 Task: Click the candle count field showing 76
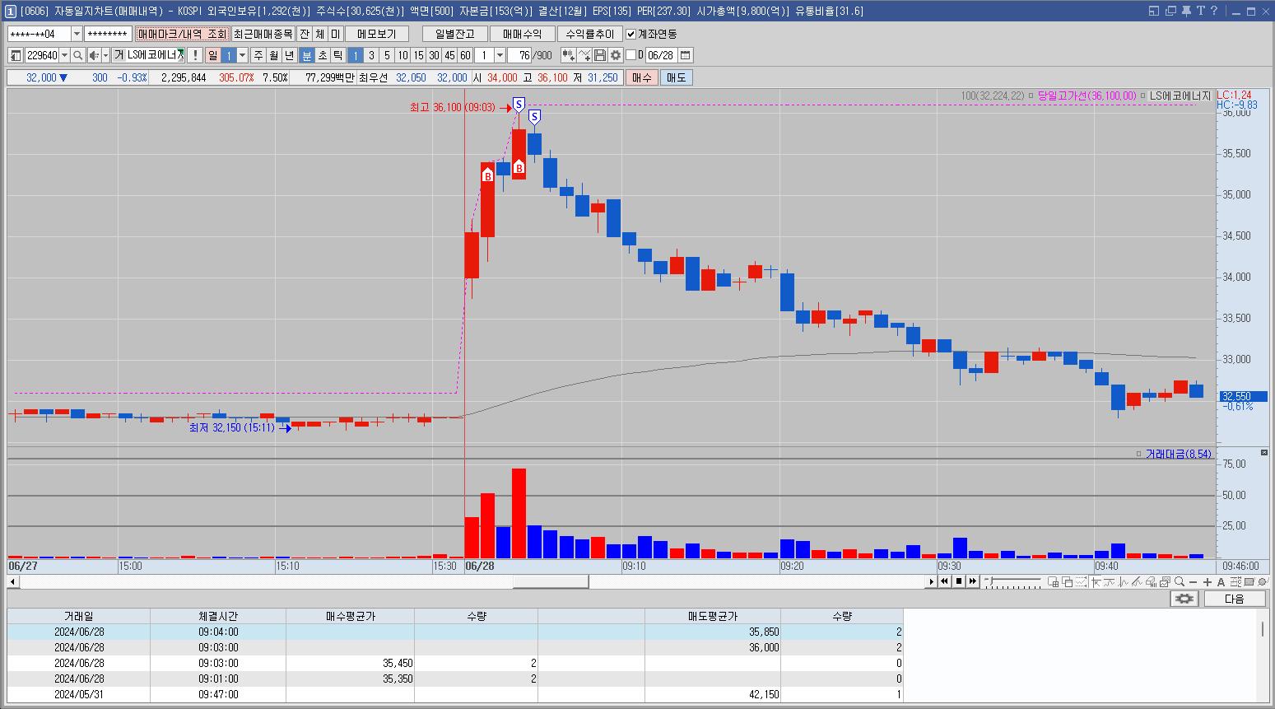(x=520, y=55)
